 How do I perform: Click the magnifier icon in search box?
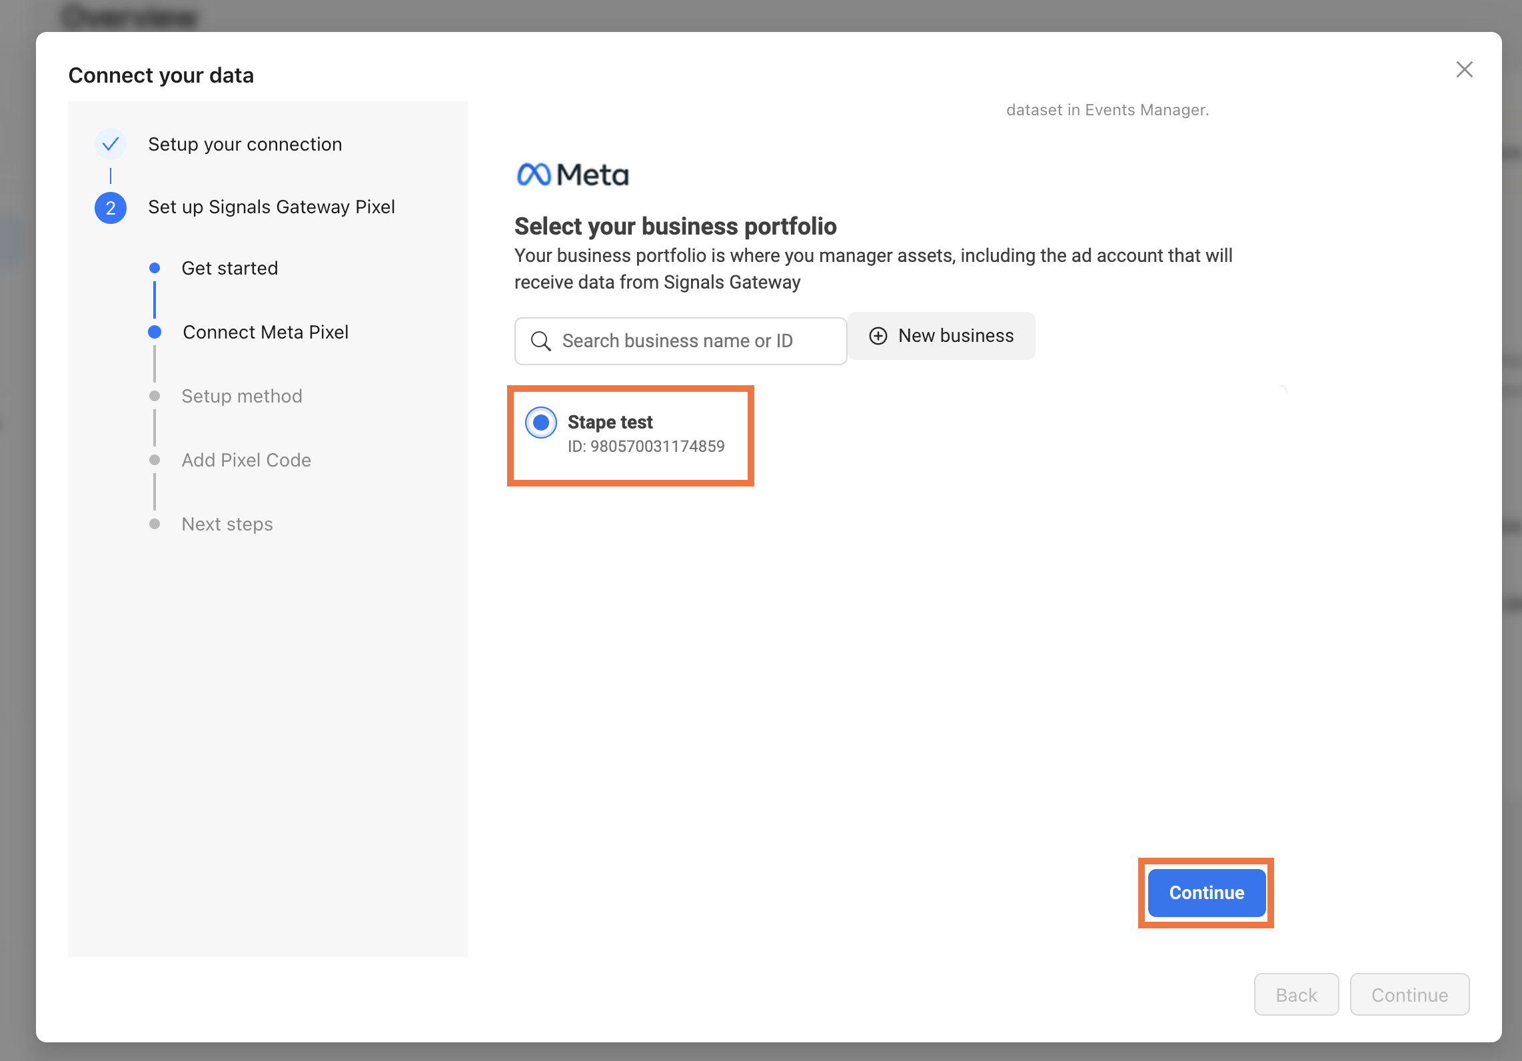(x=540, y=341)
